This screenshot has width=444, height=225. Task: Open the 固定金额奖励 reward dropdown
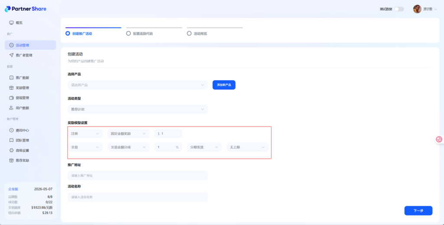[x=128, y=134]
